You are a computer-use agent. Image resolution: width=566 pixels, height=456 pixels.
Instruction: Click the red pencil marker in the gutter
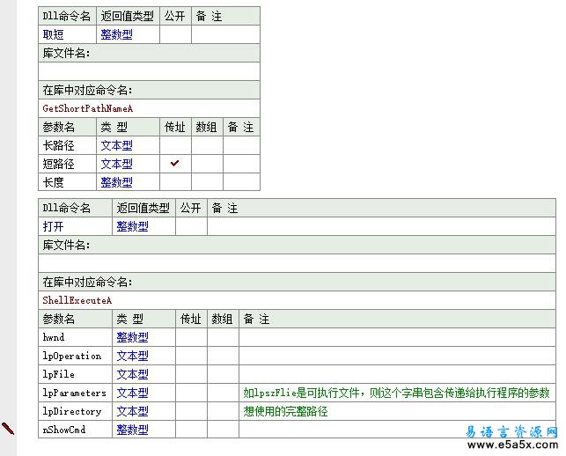pos(8,429)
